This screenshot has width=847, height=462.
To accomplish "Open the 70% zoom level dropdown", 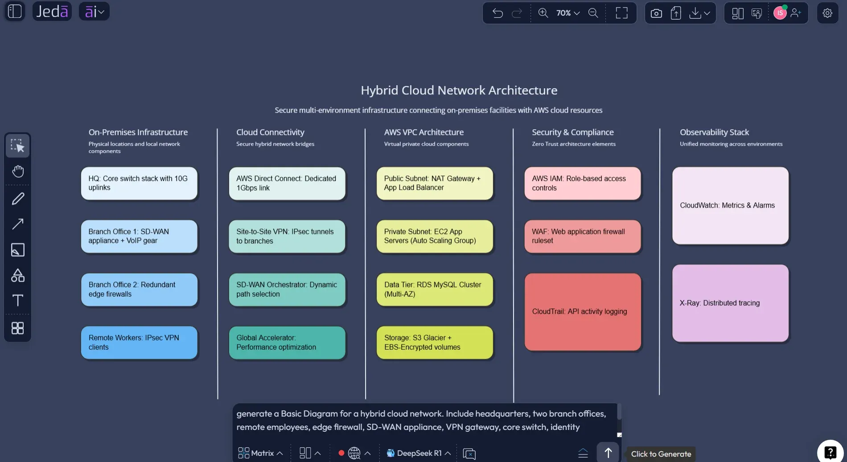I will click(568, 13).
